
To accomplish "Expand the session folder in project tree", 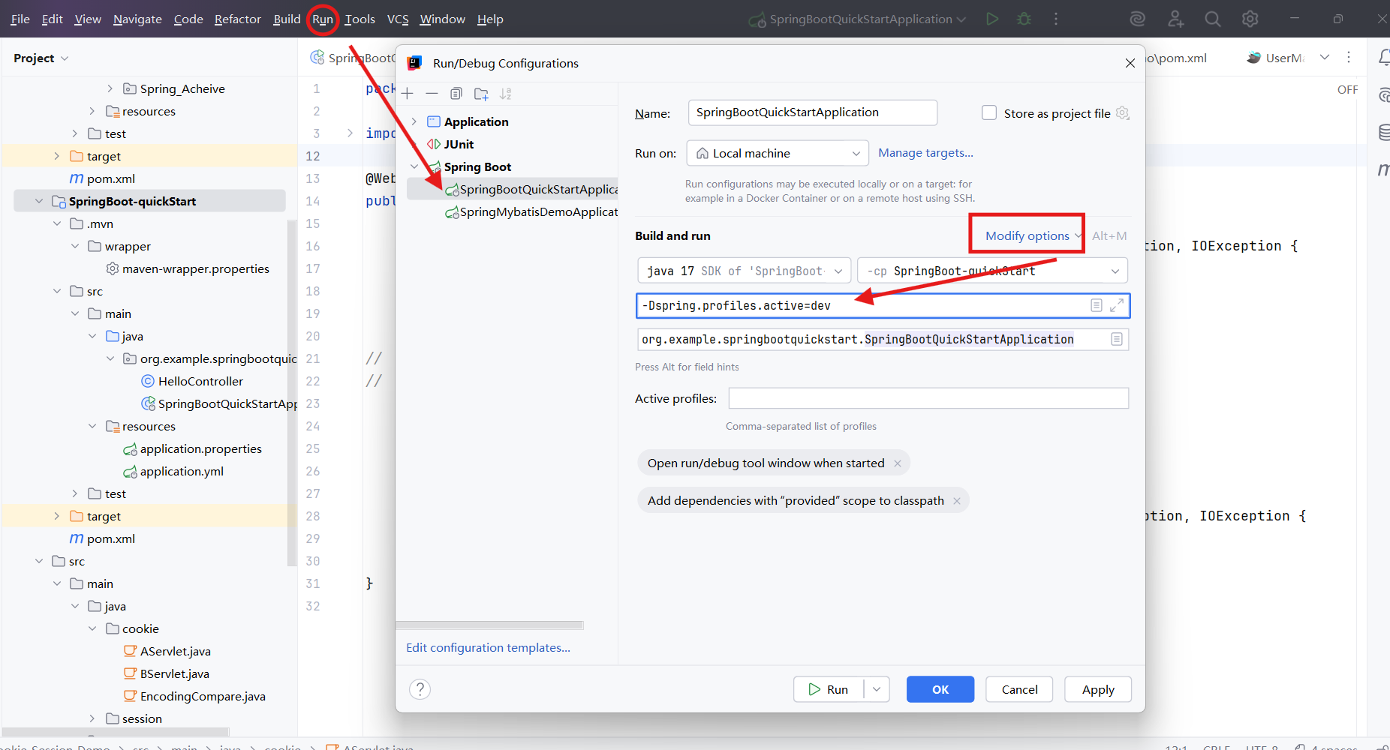I will point(92,718).
